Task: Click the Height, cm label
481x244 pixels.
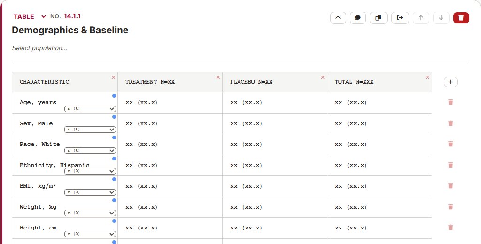Action: (x=38, y=228)
